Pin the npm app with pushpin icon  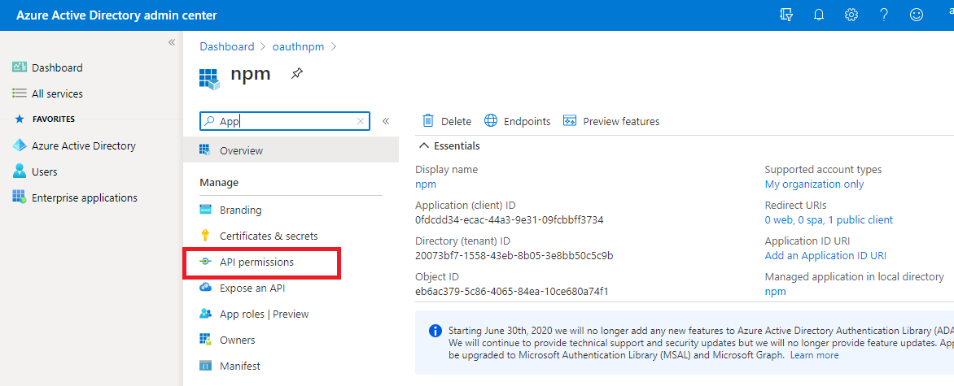tap(297, 74)
